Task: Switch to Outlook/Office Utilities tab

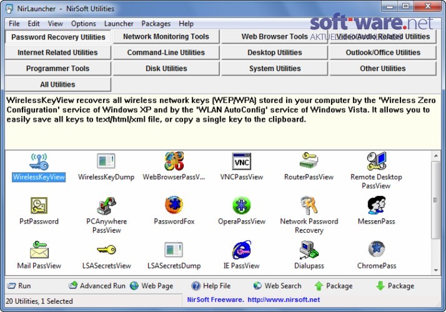Action: pyautogui.click(x=383, y=52)
